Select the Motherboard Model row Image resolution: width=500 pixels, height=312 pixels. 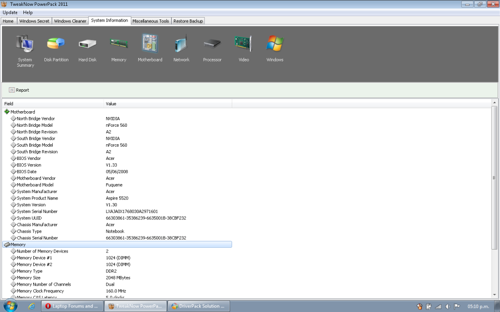117,185
